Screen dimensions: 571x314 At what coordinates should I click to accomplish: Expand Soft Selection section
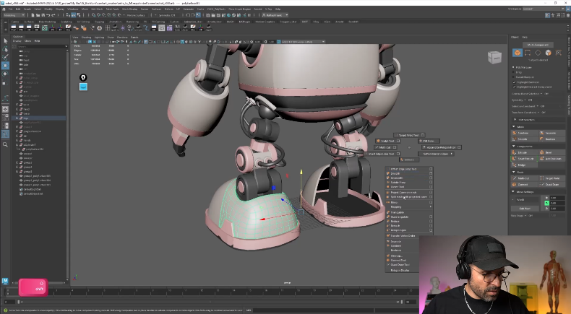click(515, 119)
